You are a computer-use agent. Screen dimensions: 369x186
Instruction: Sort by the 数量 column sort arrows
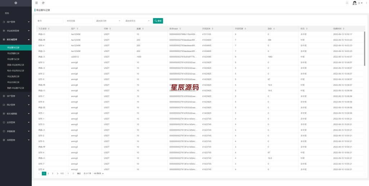click(x=143, y=29)
